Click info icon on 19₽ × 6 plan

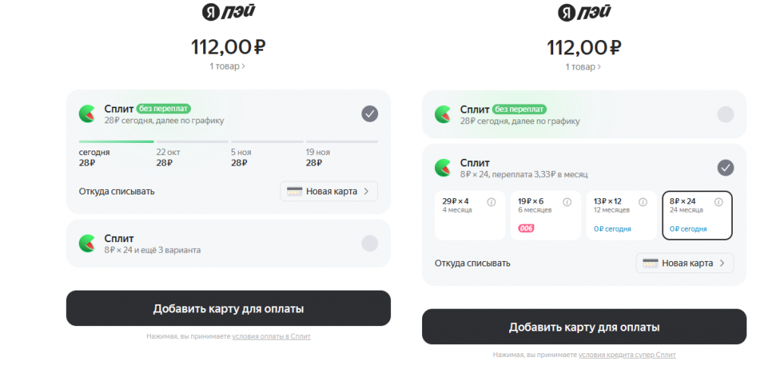point(568,202)
